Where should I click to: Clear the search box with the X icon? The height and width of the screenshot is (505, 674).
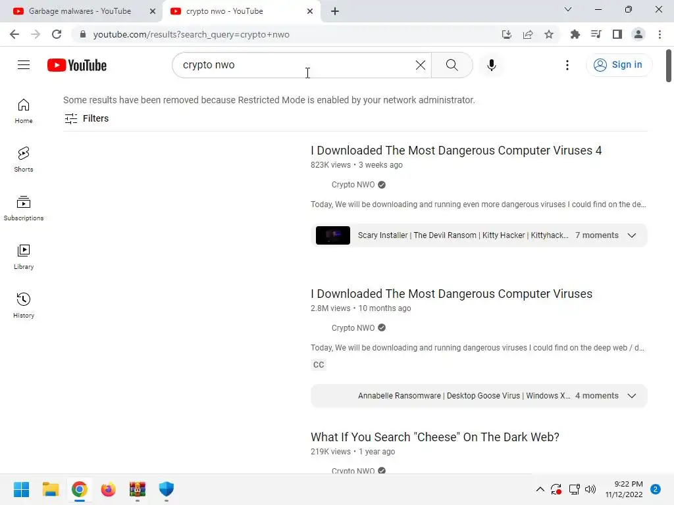pos(421,65)
